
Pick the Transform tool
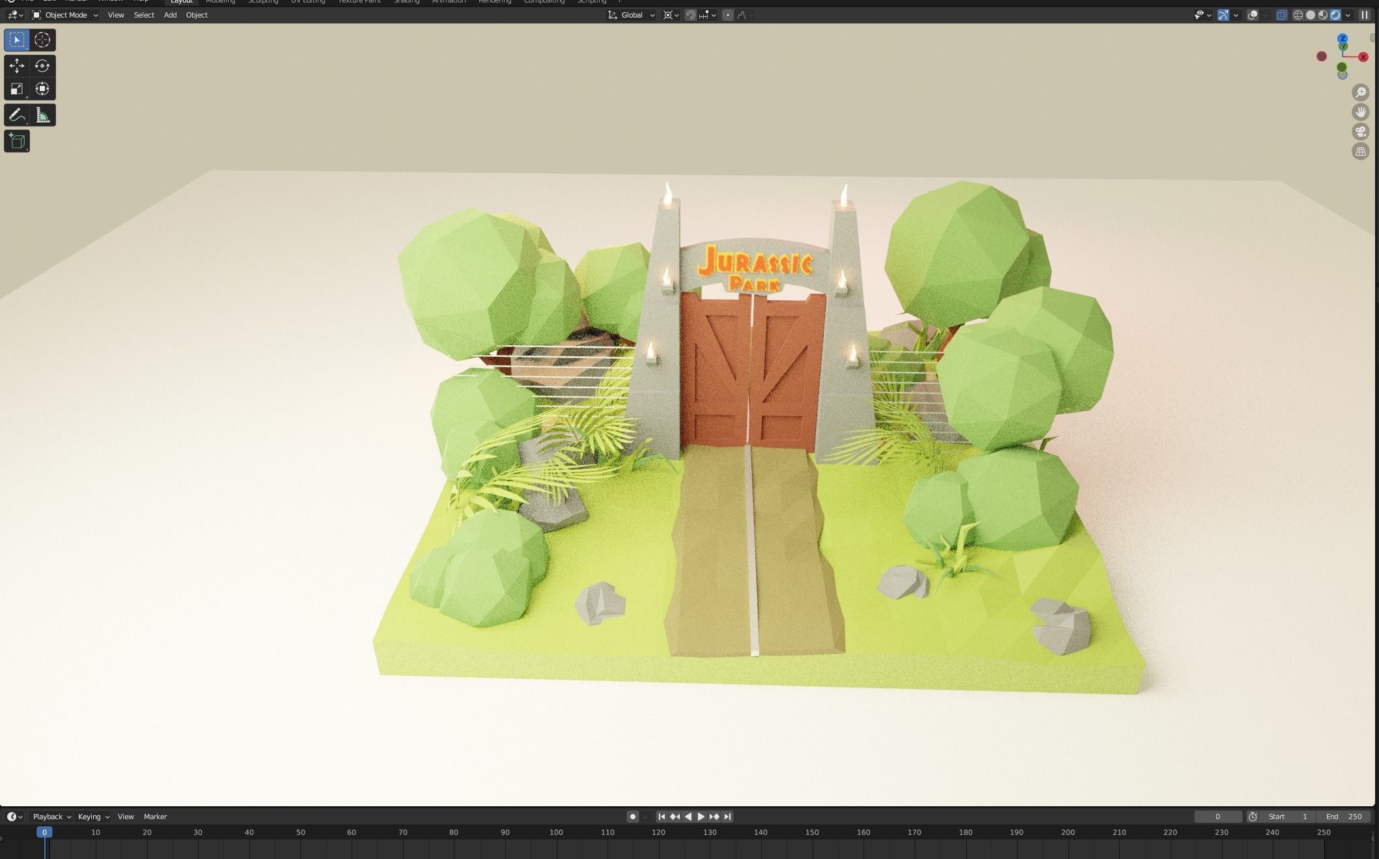click(x=42, y=89)
